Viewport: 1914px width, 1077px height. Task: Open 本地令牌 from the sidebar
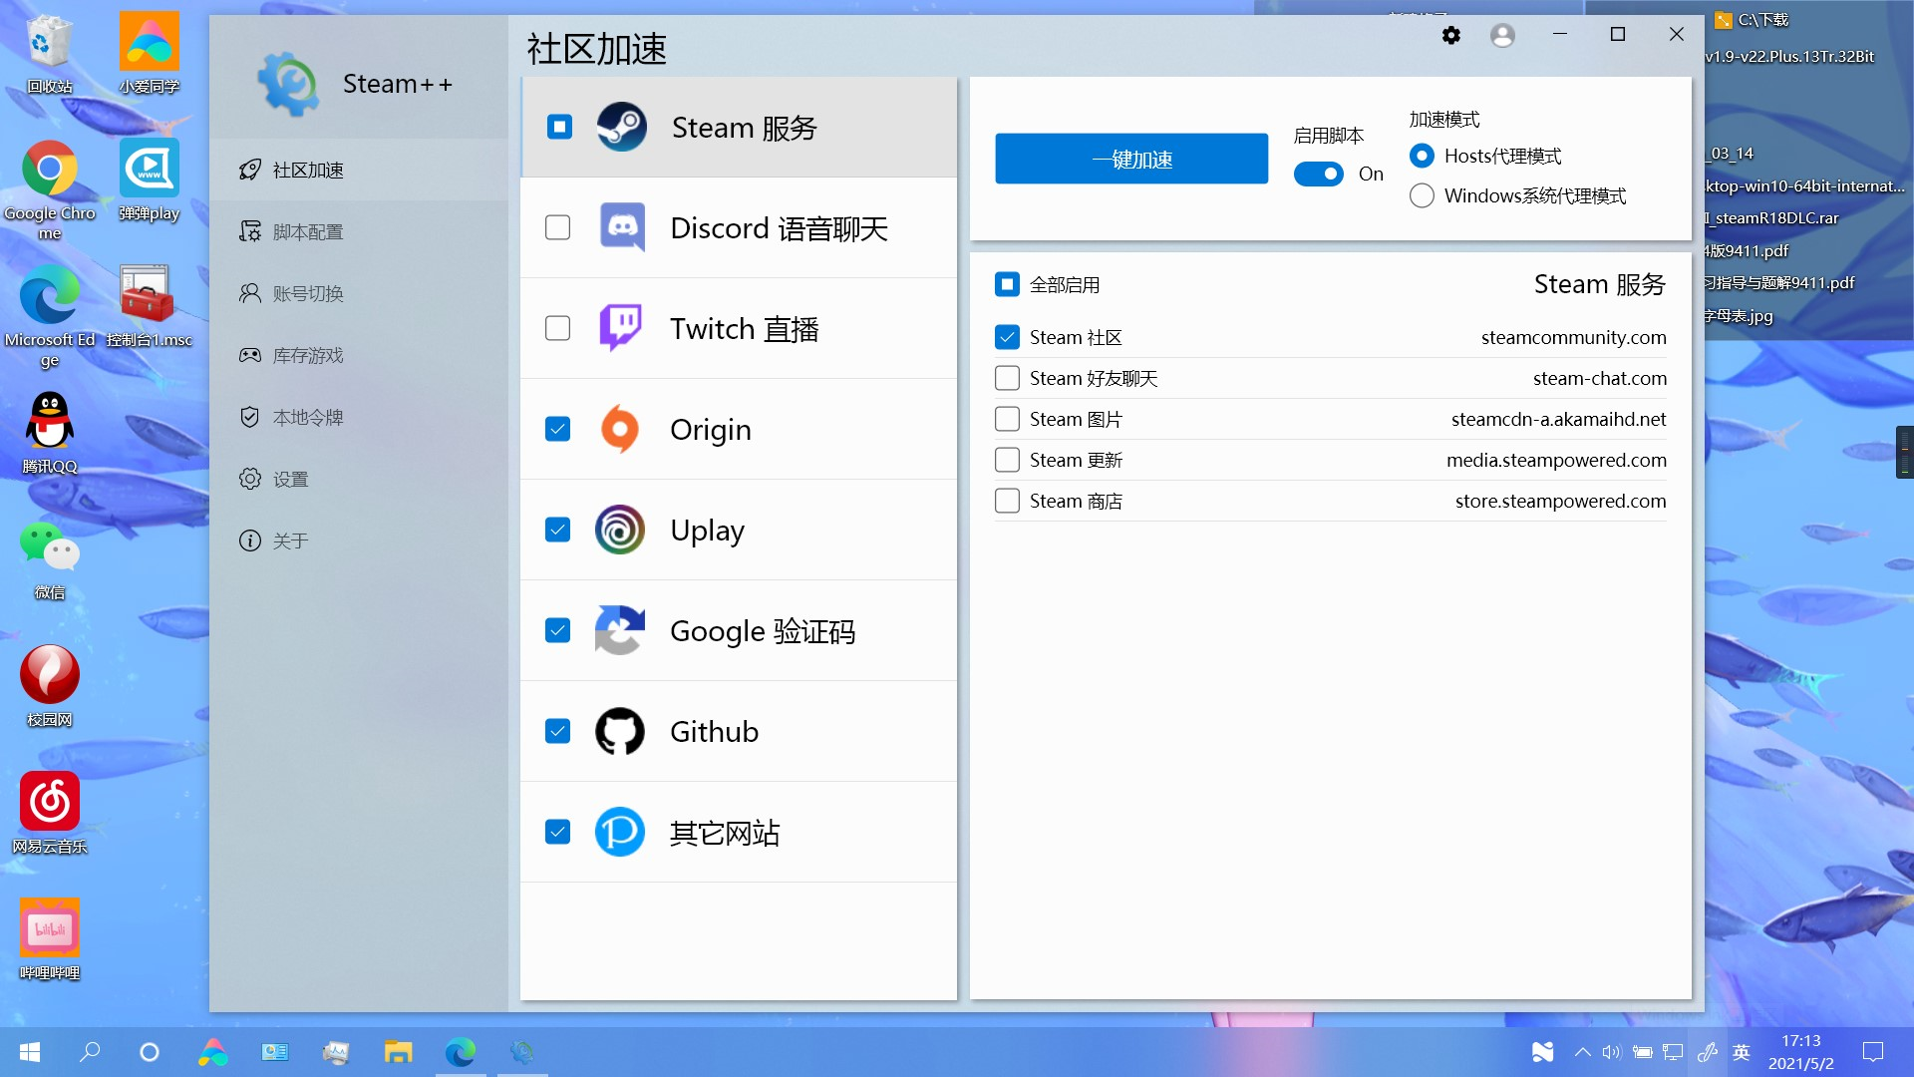[307, 418]
